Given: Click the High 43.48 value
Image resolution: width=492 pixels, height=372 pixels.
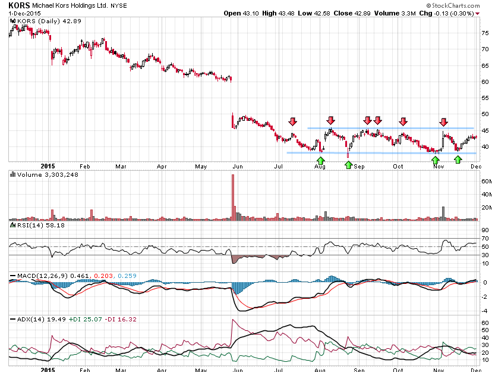Looking at the screenshot, I should pos(278,13).
